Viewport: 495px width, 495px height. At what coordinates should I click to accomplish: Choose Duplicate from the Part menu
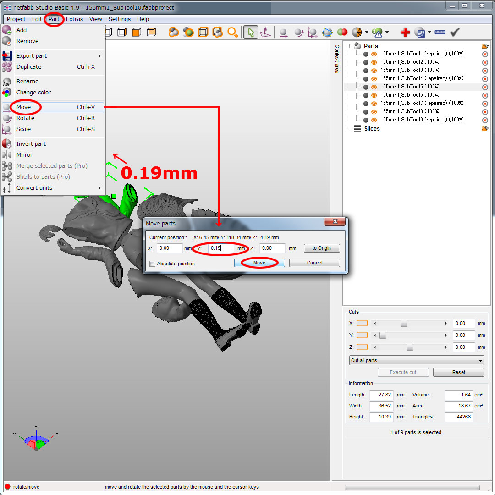click(x=53, y=66)
